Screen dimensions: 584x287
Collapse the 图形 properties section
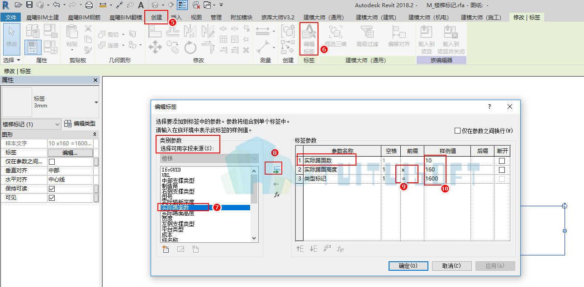[95, 134]
